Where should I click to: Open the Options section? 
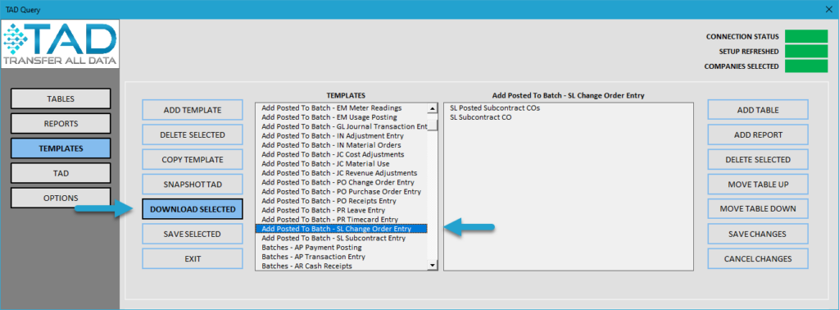pos(61,198)
